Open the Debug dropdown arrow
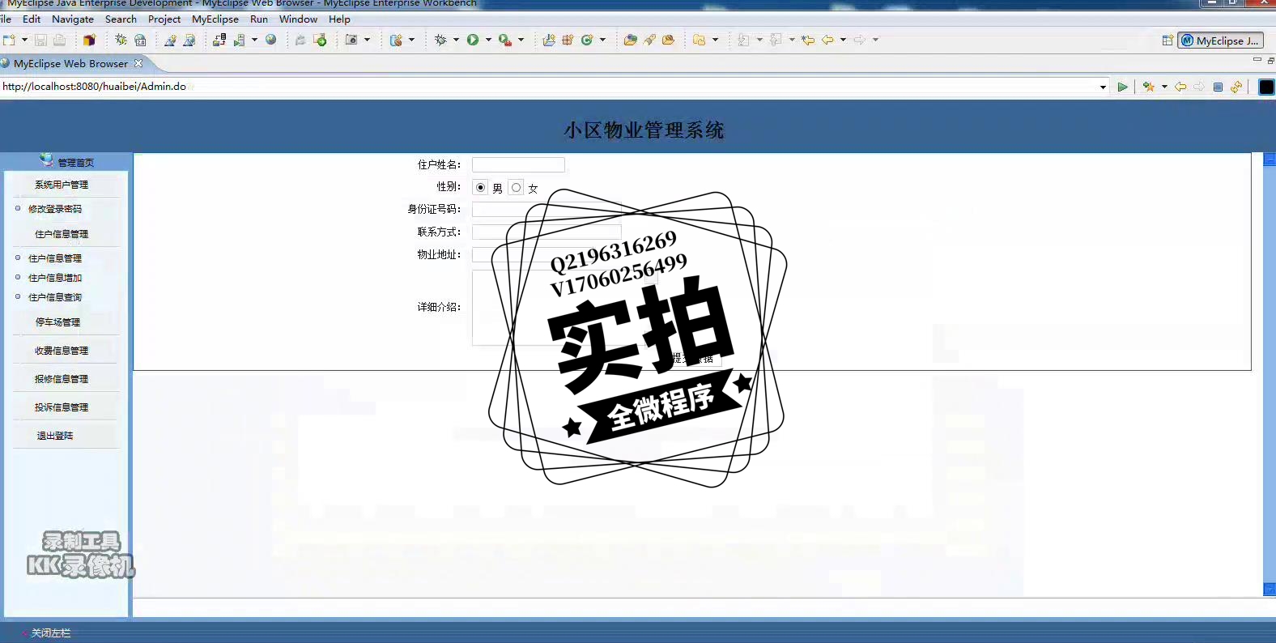1276x643 pixels. 456,40
